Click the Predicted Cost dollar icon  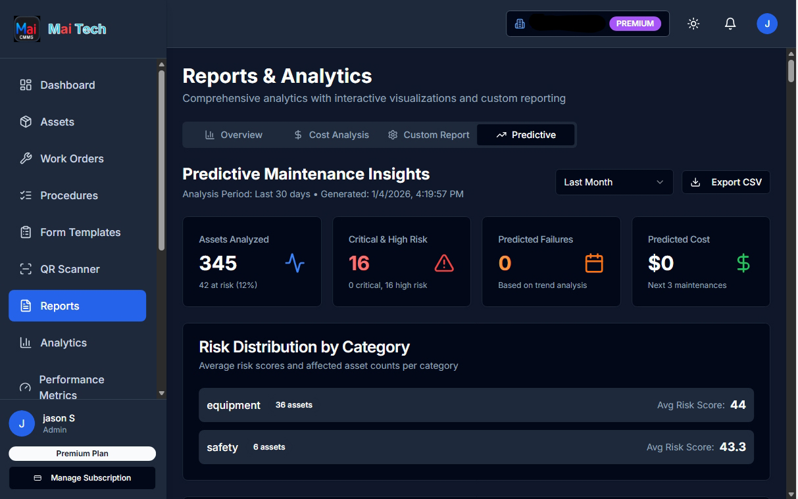(x=743, y=263)
